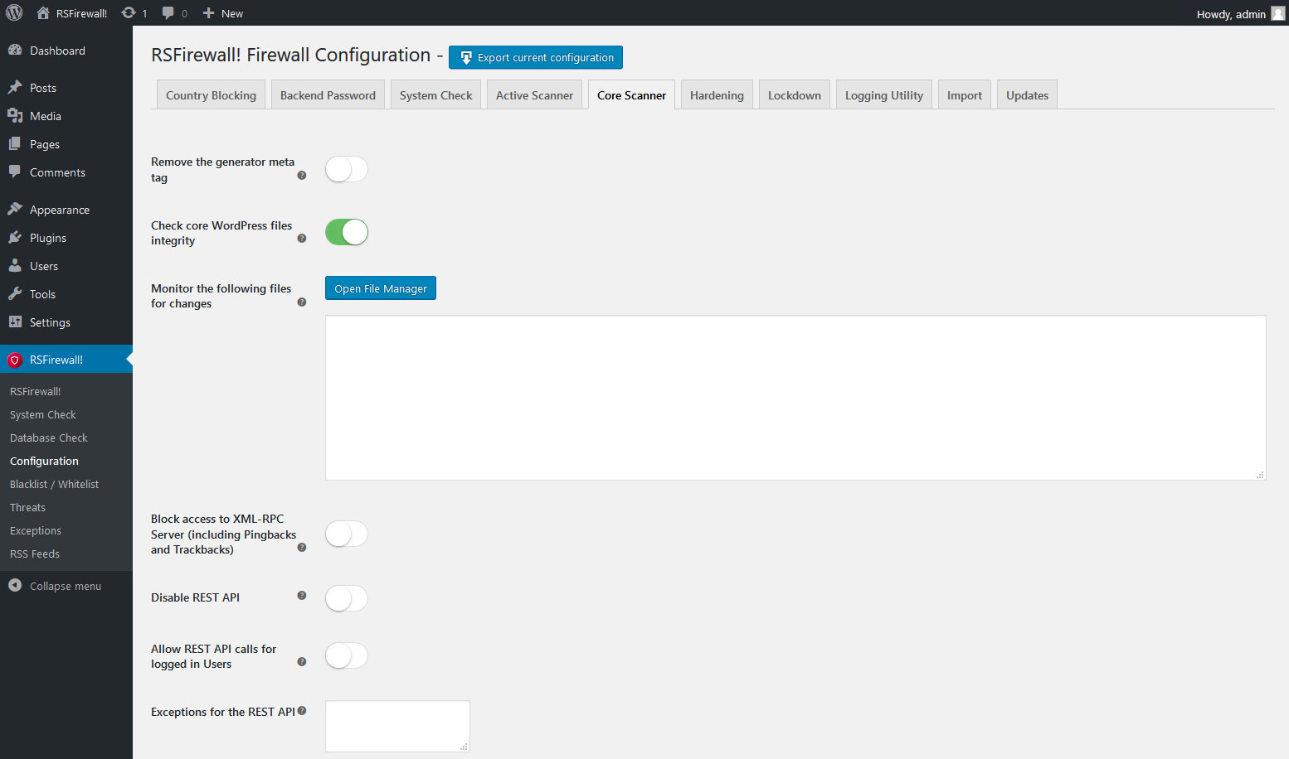Viewport: 1289px width, 759px height.
Task: Click help icon for generator meta tag
Action: (x=302, y=175)
